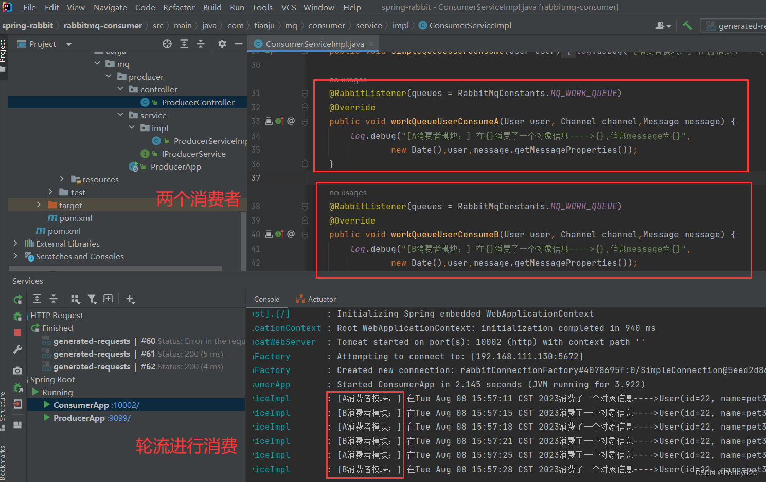Switch to the Actuator tab
The width and height of the screenshot is (766, 482).
315,299
